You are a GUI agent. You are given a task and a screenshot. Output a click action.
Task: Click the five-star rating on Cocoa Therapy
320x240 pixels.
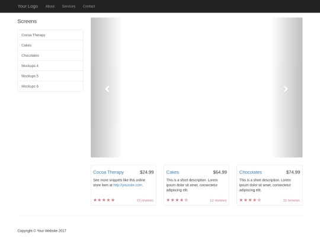(104, 200)
